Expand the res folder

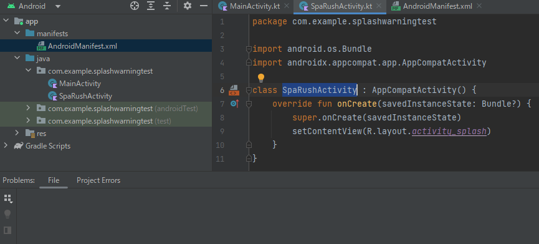click(x=17, y=133)
